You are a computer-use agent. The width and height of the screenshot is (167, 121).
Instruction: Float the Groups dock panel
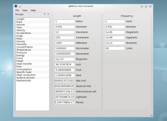pyautogui.click(x=45, y=14)
